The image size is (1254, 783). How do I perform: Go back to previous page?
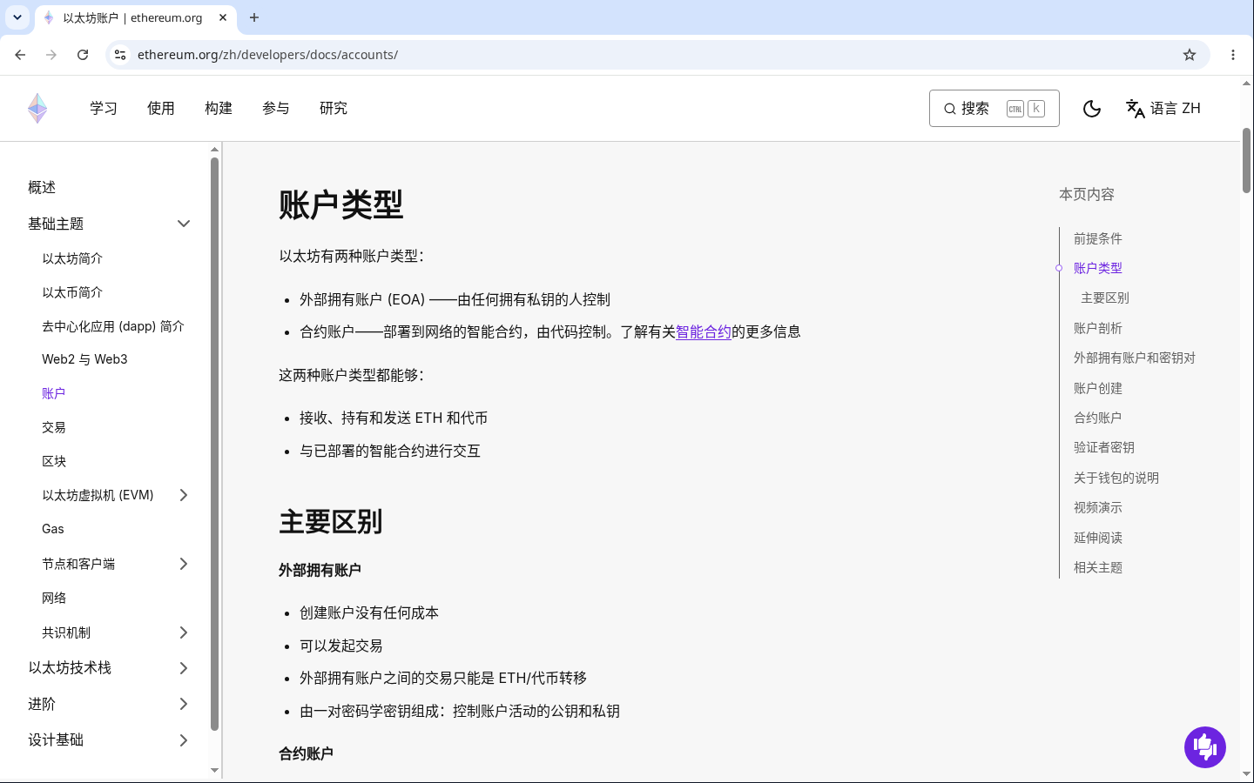(20, 55)
